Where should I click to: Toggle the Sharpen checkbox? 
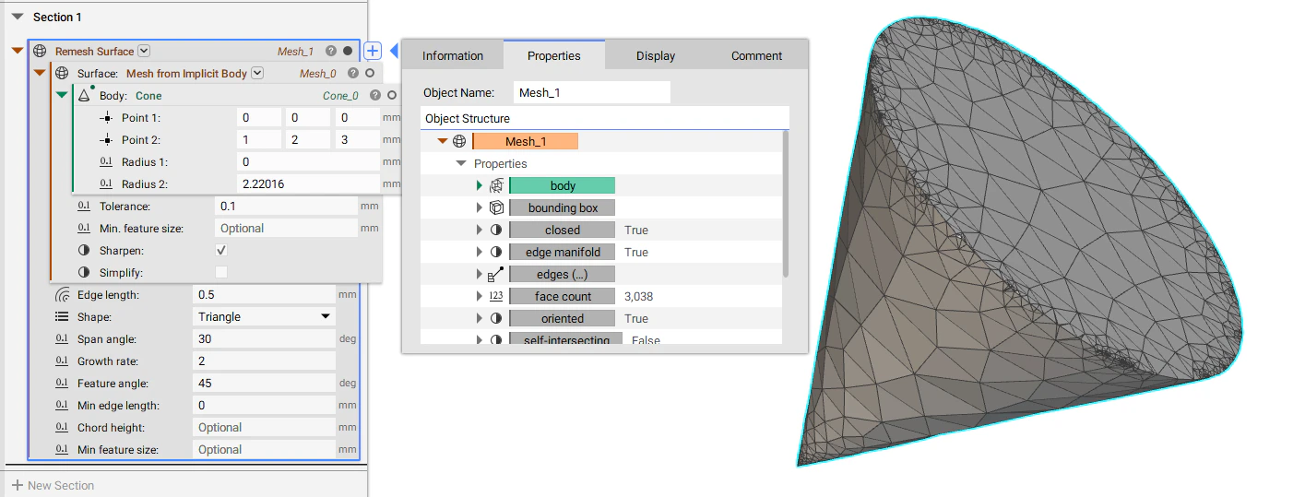(x=221, y=250)
